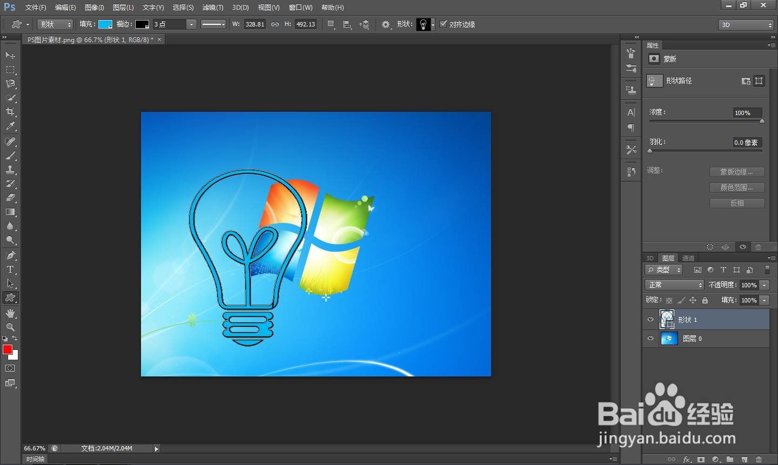The height and width of the screenshot is (465, 778).
Task: Open the layer opacity dropdown arrow
Action: pyautogui.click(x=764, y=285)
